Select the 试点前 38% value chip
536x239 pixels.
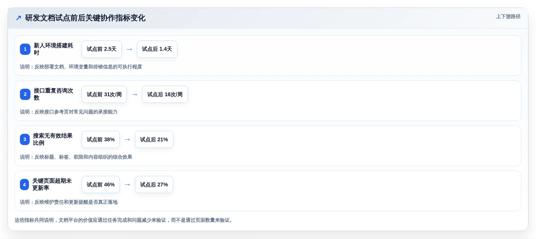(101, 139)
